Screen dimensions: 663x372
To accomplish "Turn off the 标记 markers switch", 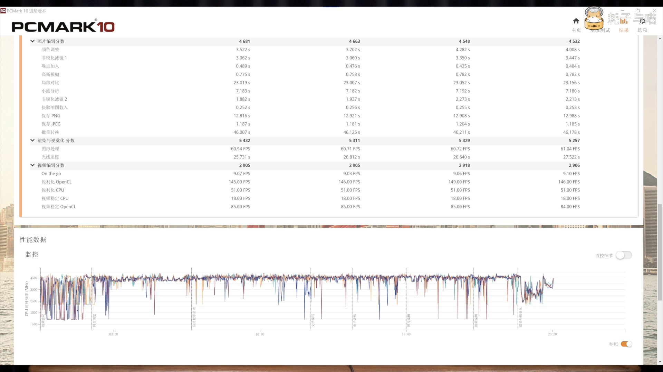I will click(x=626, y=344).
